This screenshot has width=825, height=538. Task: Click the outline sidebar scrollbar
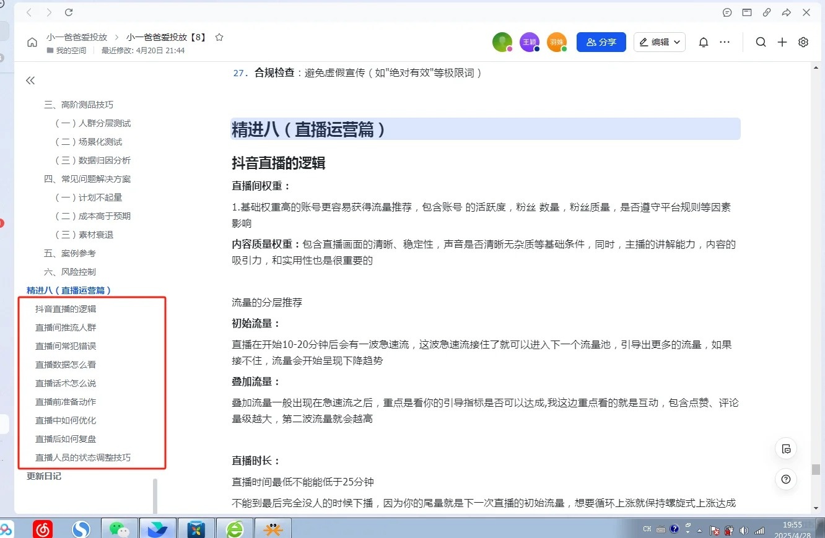pos(155,495)
